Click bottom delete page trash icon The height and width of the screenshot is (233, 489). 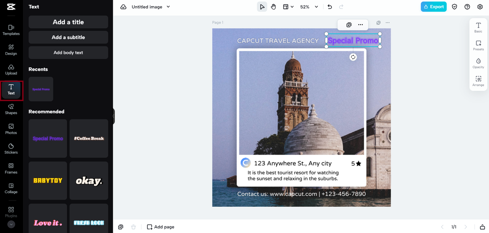133,227
